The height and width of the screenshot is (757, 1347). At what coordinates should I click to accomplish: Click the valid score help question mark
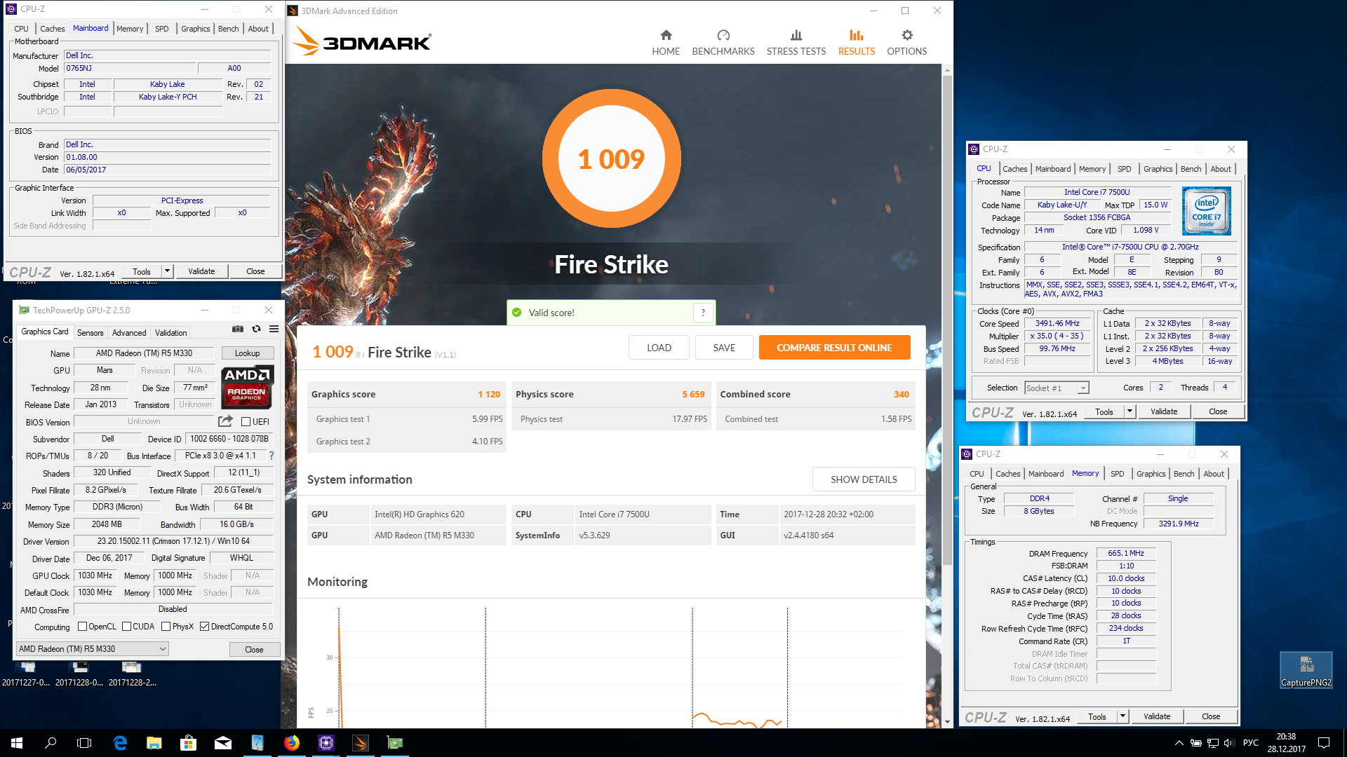(703, 313)
